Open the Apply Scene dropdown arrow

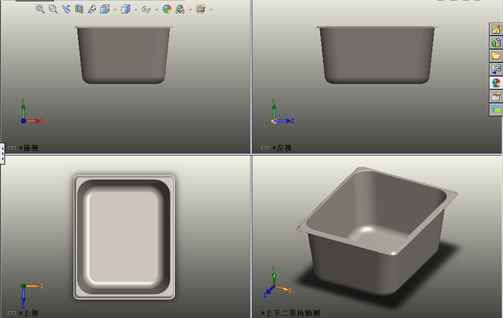coord(190,10)
